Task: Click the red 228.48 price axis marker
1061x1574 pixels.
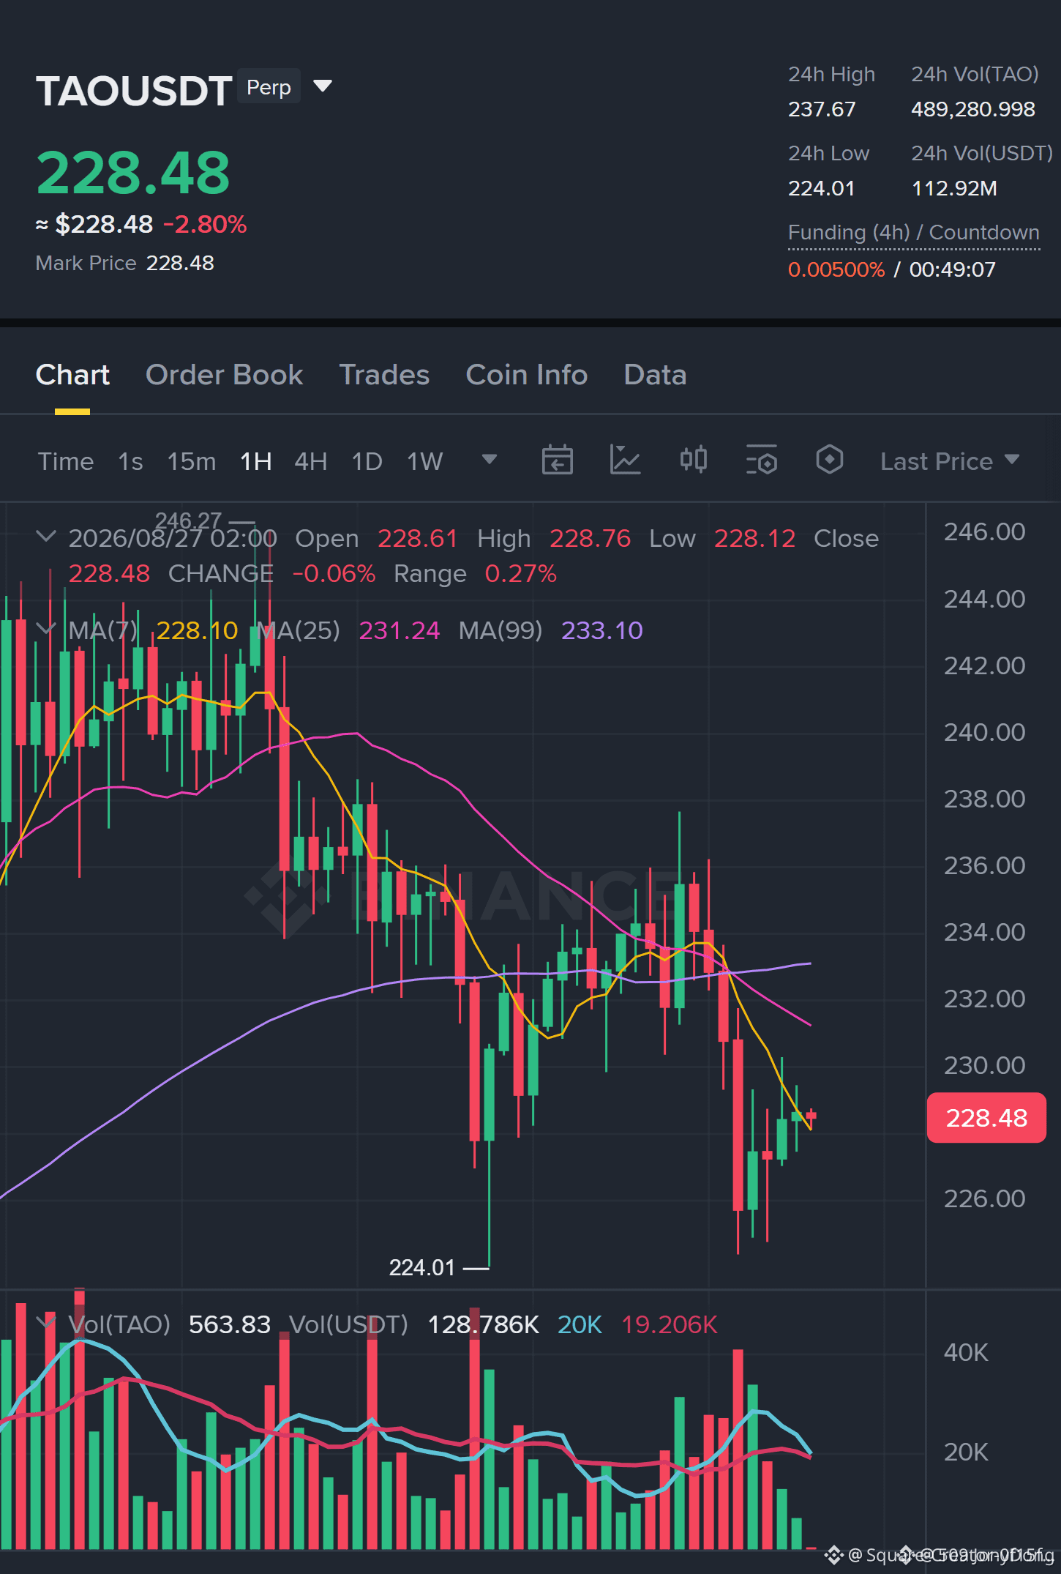Action: pyautogui.click(x=986, y=1118)
